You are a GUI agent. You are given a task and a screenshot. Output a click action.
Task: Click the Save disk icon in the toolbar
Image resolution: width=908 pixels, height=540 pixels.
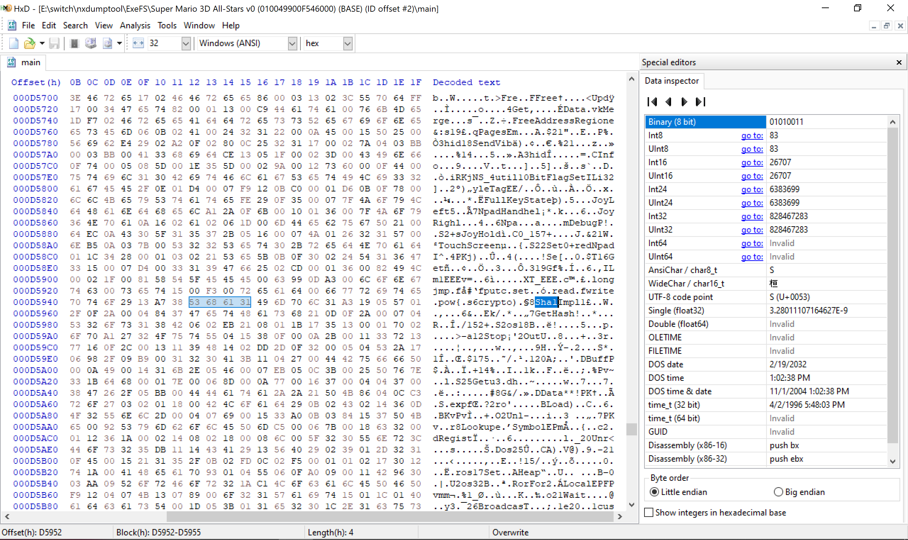pyautogui.click(x=54, y=43)
